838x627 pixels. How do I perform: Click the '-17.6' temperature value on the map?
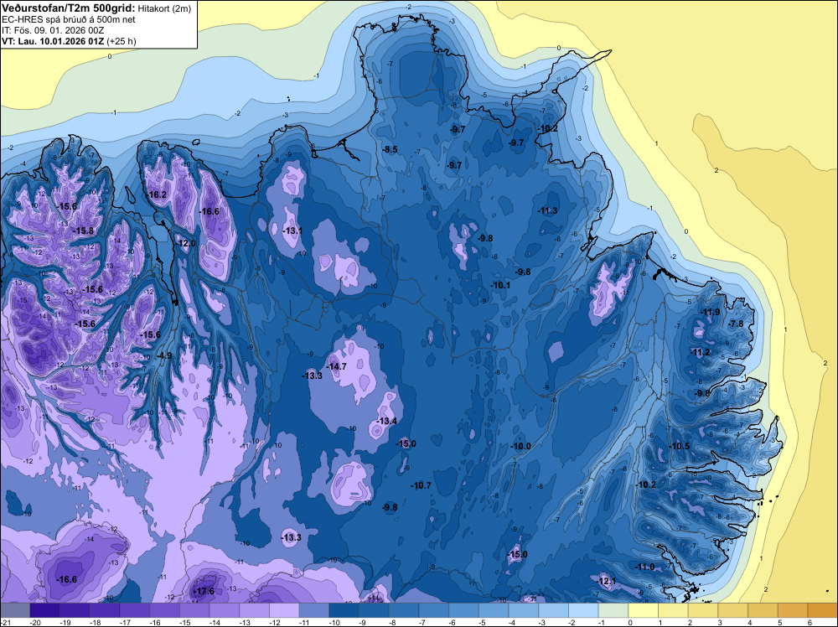204,591
